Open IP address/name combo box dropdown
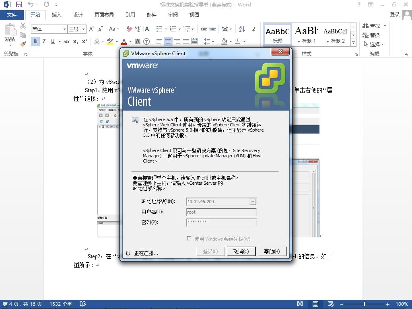 click(253, 202)
